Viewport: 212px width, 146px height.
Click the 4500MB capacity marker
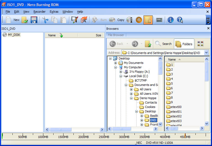pyautogui.click(x=185, y=137)
